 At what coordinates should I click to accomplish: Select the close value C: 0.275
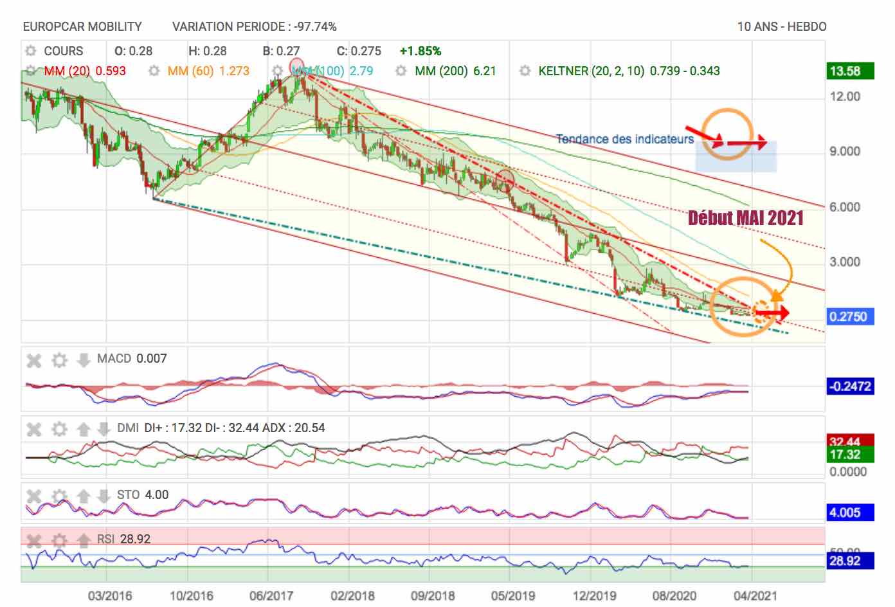click(x=359, y=51)
